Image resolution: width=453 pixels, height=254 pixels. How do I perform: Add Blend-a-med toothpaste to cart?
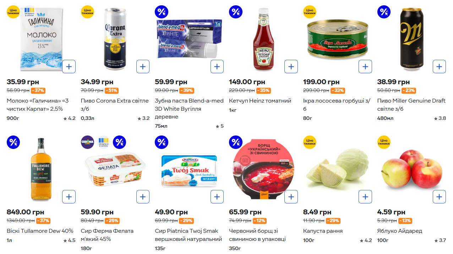[217, 67]
